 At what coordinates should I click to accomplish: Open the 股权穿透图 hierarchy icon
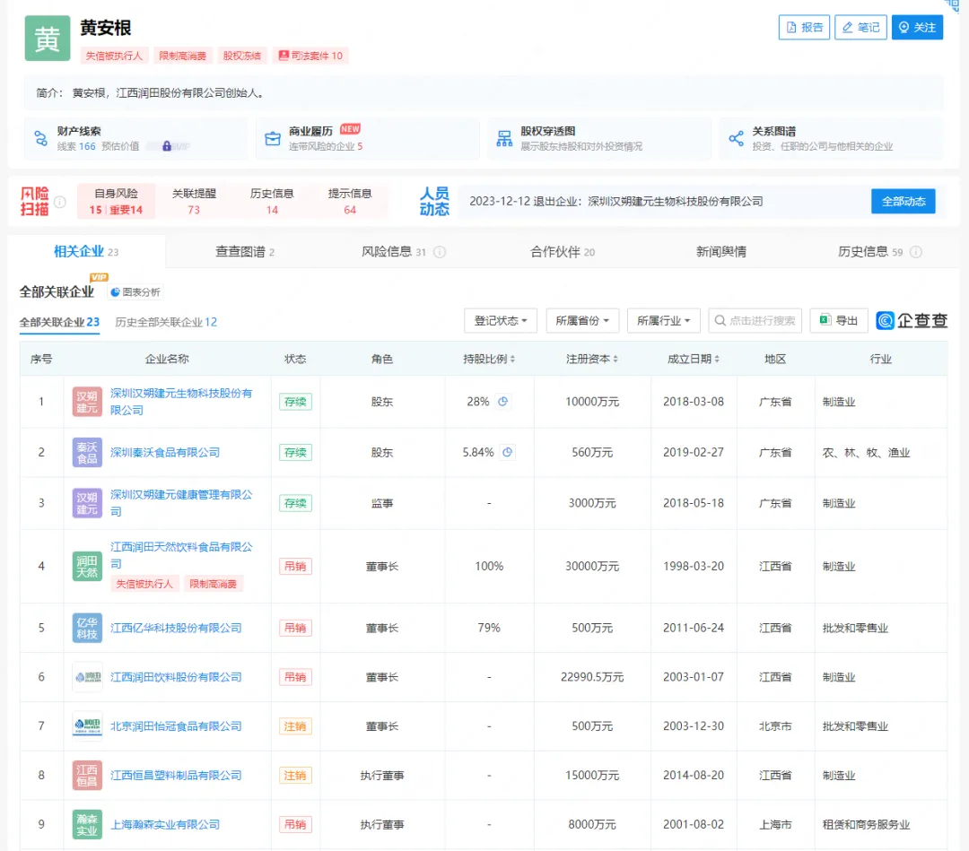pos(504,138)
